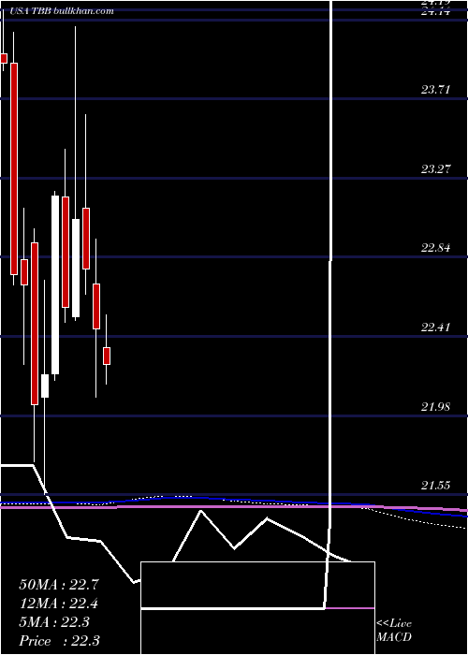
Task: Click the '12MA : 22.4' readout
Action: click(x=59, y=604)
